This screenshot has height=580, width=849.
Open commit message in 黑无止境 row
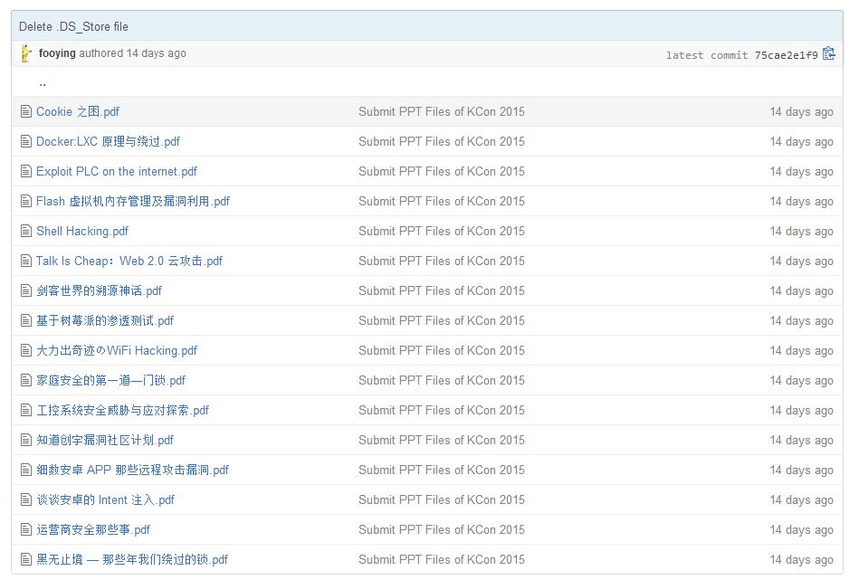point(442,559)
